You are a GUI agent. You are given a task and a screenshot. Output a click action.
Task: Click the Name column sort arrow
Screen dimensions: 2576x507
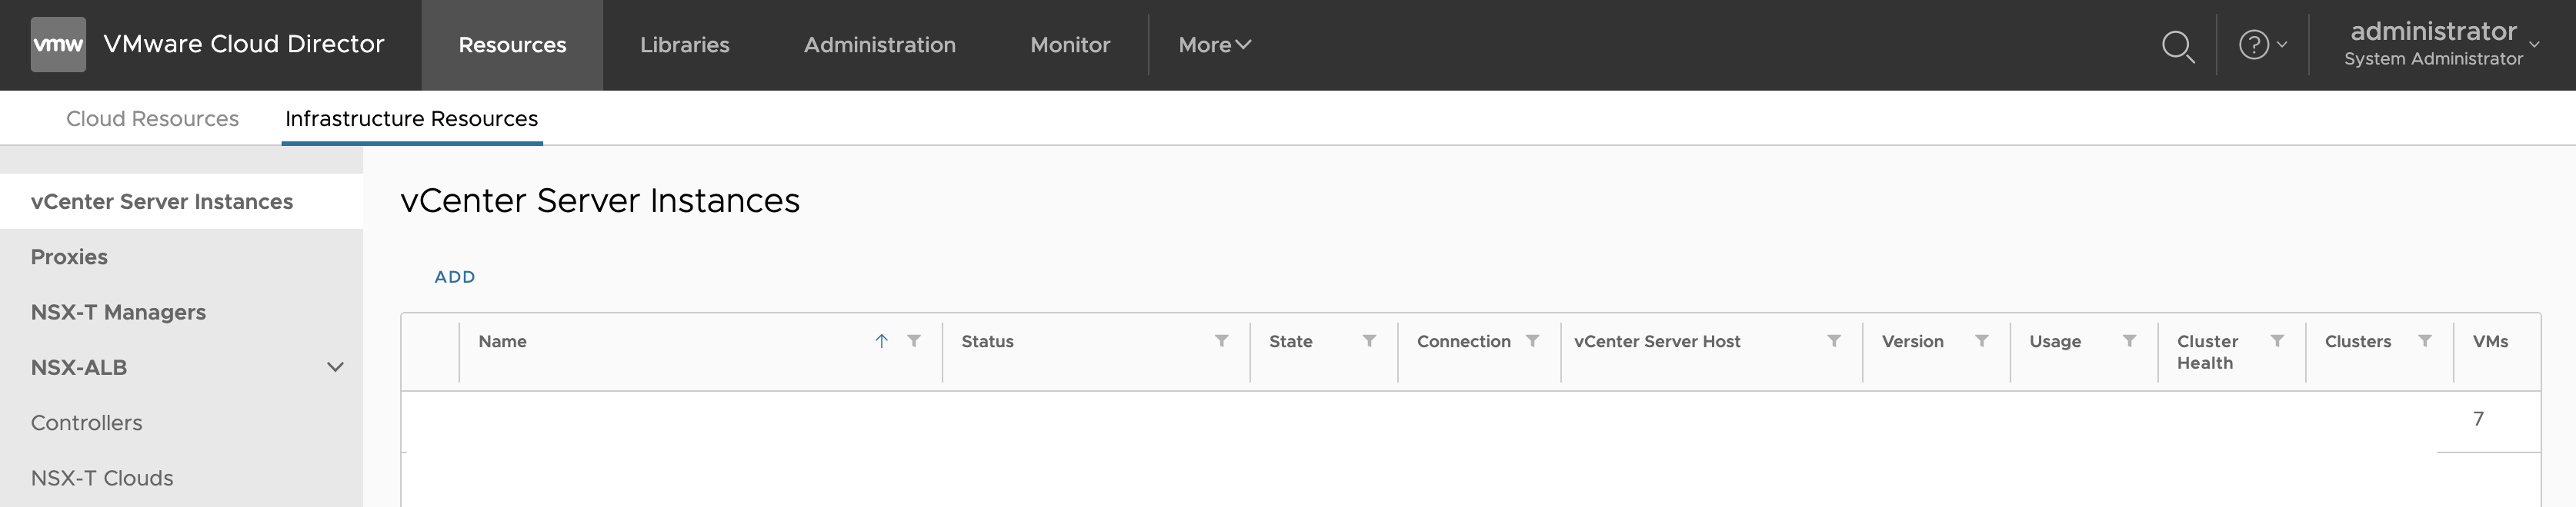[x=881, y=341]
